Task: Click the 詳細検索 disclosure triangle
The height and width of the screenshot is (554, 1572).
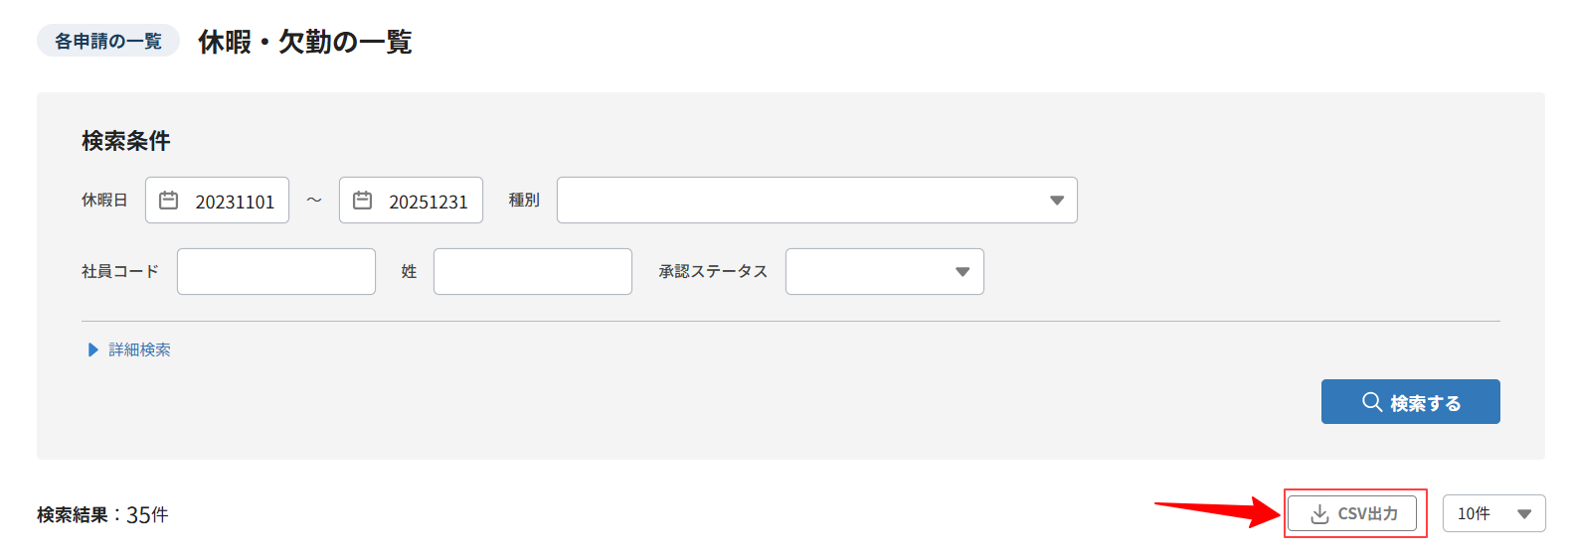Action: pos(92,349)
